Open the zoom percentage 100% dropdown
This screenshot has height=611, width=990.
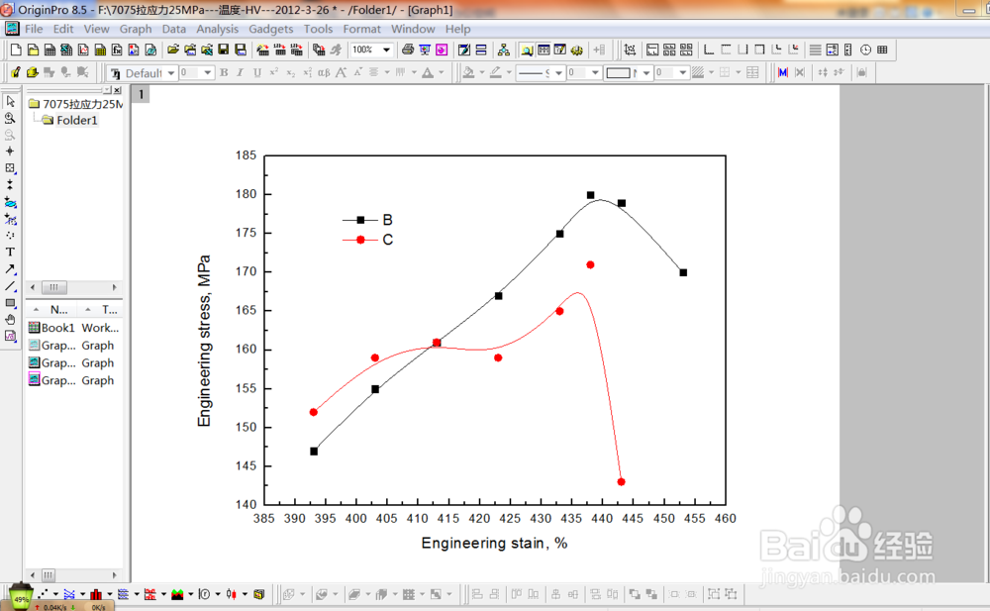point(386,50)
